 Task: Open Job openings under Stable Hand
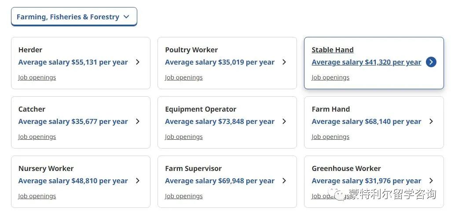[330, 77]
